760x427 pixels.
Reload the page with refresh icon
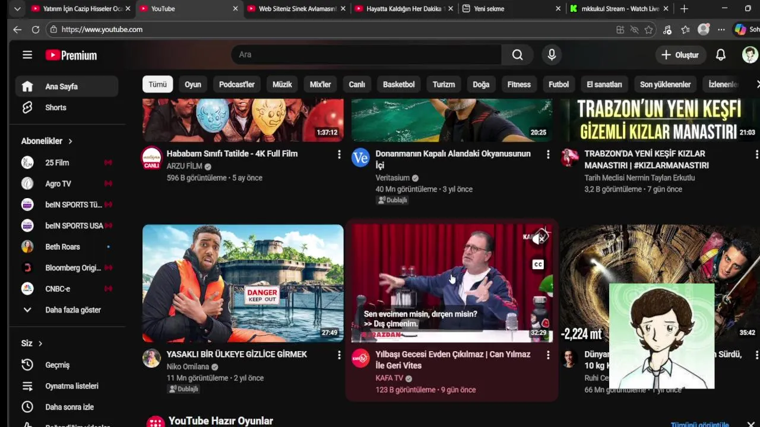pyautogui.click(x=36, y=29)
